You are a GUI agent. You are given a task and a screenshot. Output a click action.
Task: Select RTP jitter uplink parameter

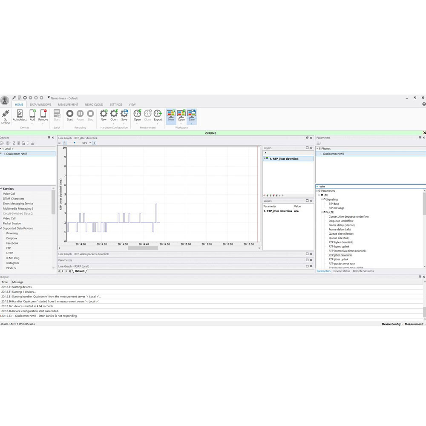[x=338, y=259]
